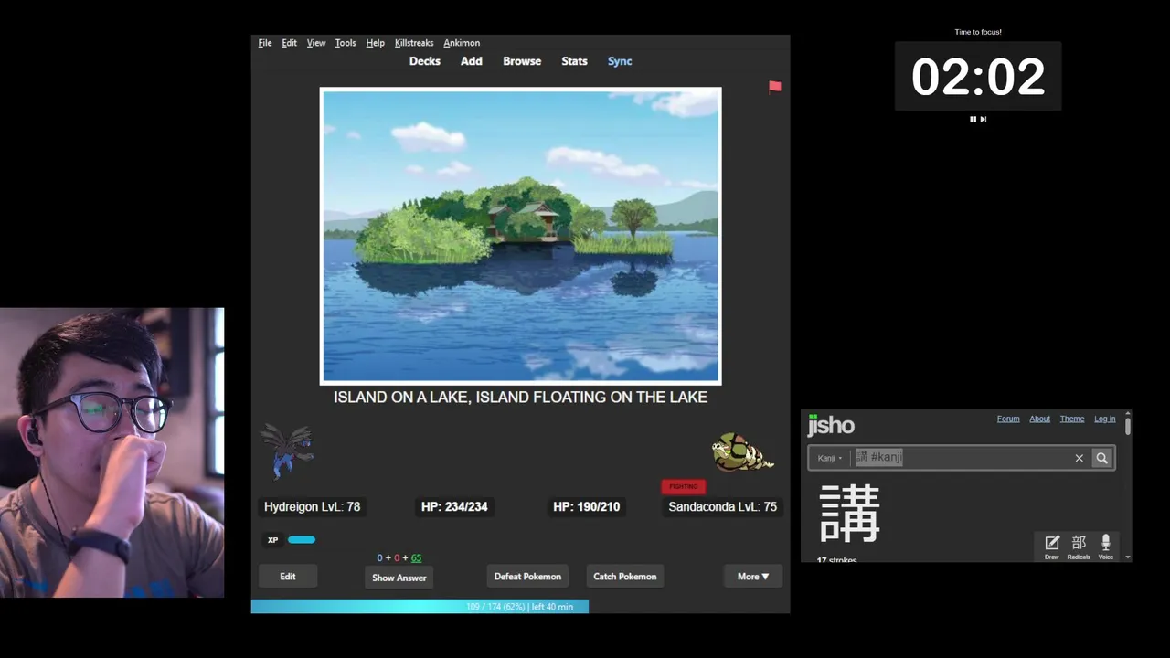
Task: Open the Killstreaks menu
Action: tap(414, 43)
